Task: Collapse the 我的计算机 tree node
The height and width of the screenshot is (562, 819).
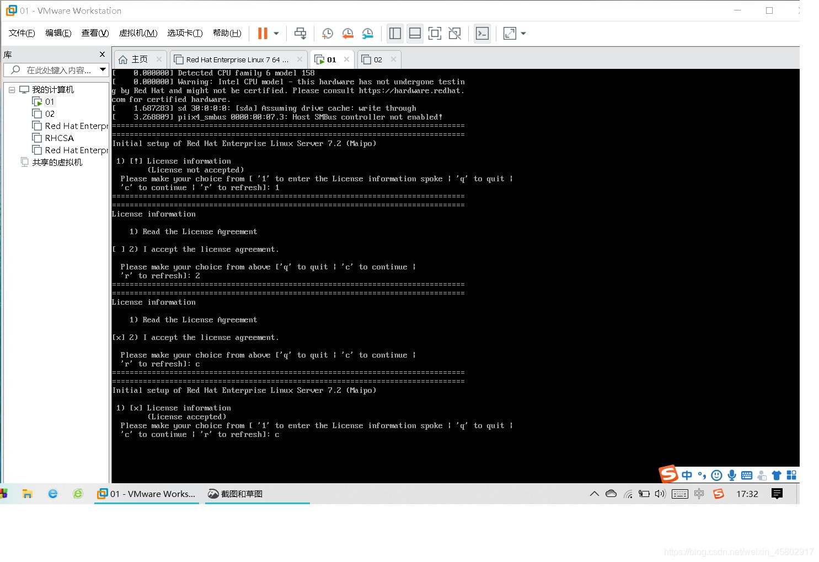Action: point(12,90)
